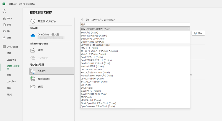Viewport: 222px width, 121px height.
Task: Choose Excel 97-2003 テンプレート (*.xlt)
Action: coord(135,63)
